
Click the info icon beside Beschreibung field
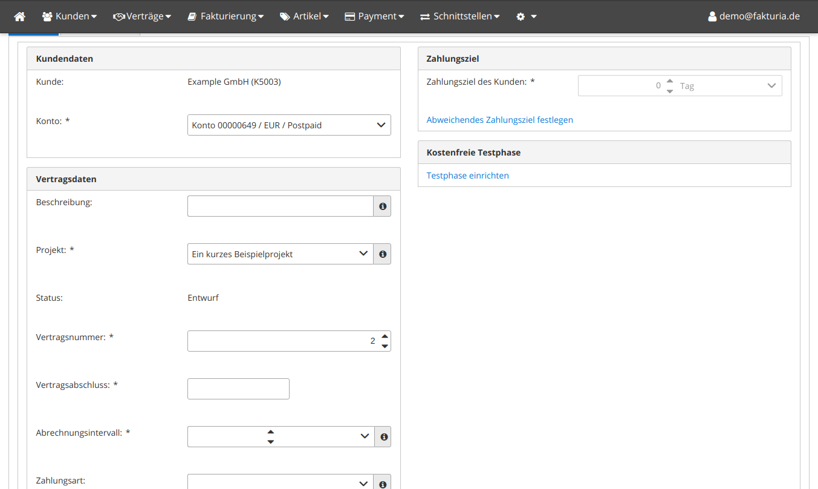pos(382,206)
